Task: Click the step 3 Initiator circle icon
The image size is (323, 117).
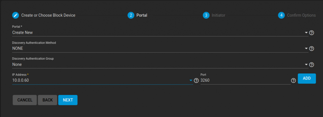Action: click(206, 15)
